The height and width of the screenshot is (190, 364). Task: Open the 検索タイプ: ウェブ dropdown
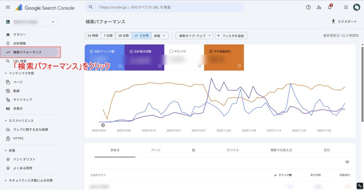[194, 36]
